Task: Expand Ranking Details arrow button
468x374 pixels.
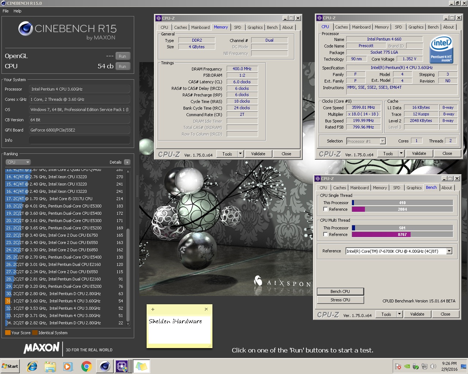Action: pos(127,162)
